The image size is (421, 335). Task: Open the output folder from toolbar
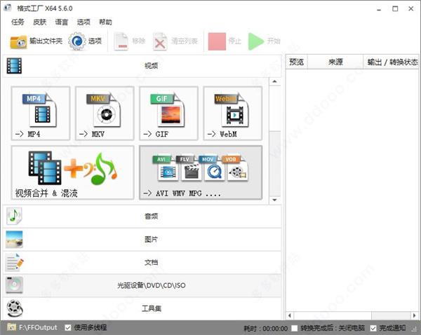click(x=36, y=41)
